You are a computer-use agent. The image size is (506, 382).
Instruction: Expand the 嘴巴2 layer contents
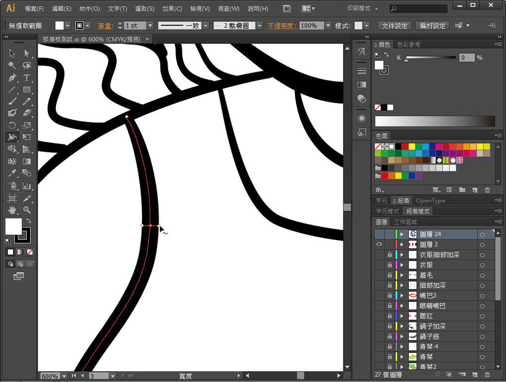[x=402, y=296]
